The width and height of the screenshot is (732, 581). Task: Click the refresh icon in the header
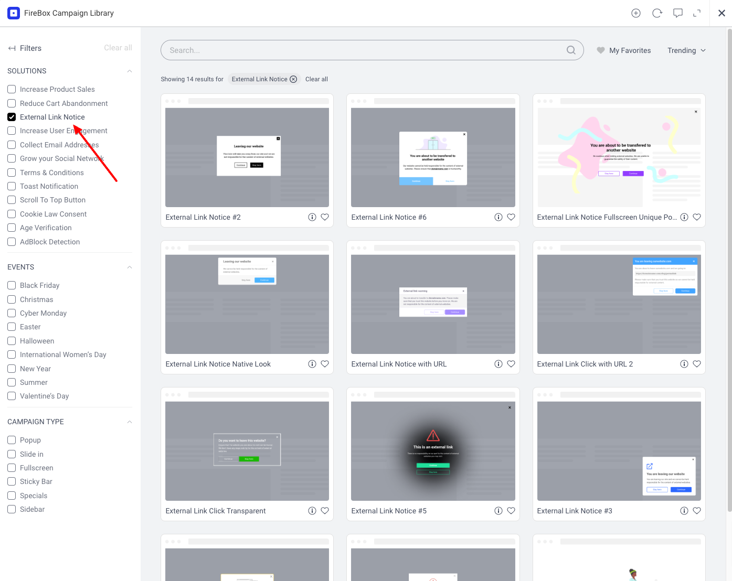657,13
